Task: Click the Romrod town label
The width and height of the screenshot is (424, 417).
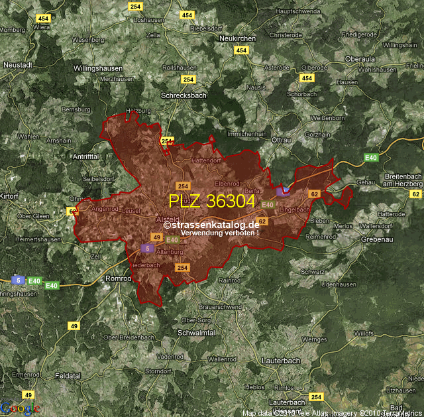Action: coord(119,278)
